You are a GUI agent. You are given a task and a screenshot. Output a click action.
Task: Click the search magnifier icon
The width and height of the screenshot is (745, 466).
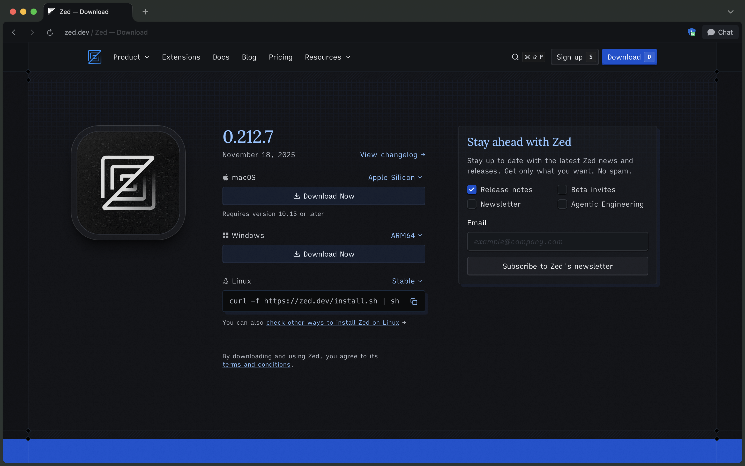tap(515, 57)
